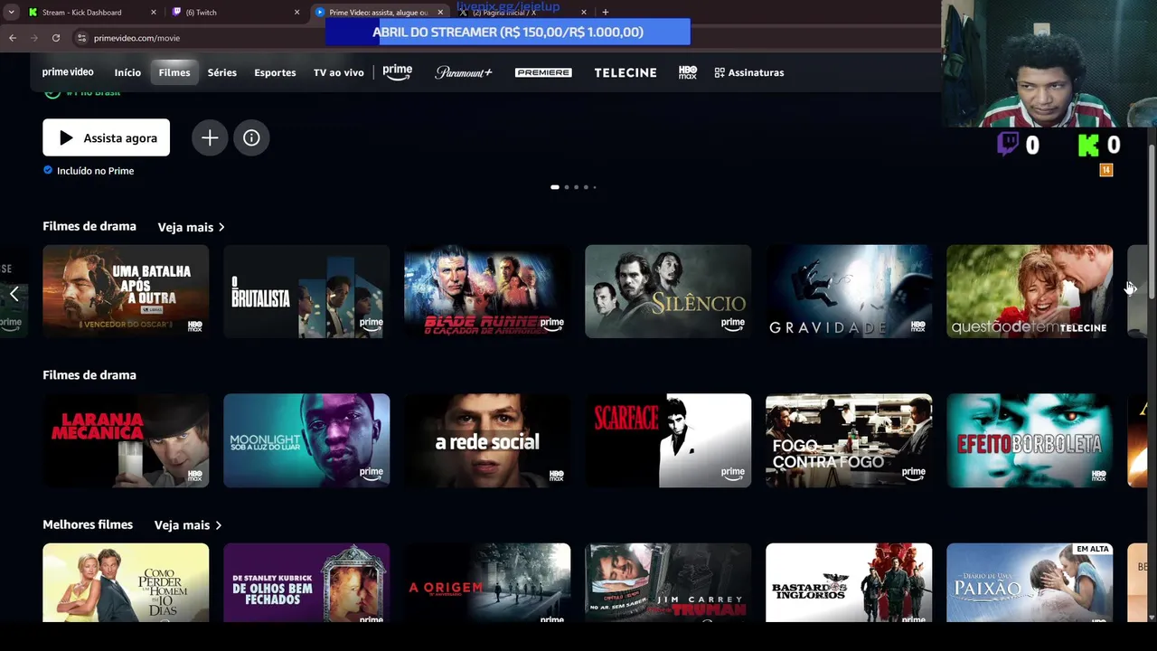This screenshot has height=651, width=1157.
Task: Switch to the X Página inicial tab
Action: click(x=521, y=13)
